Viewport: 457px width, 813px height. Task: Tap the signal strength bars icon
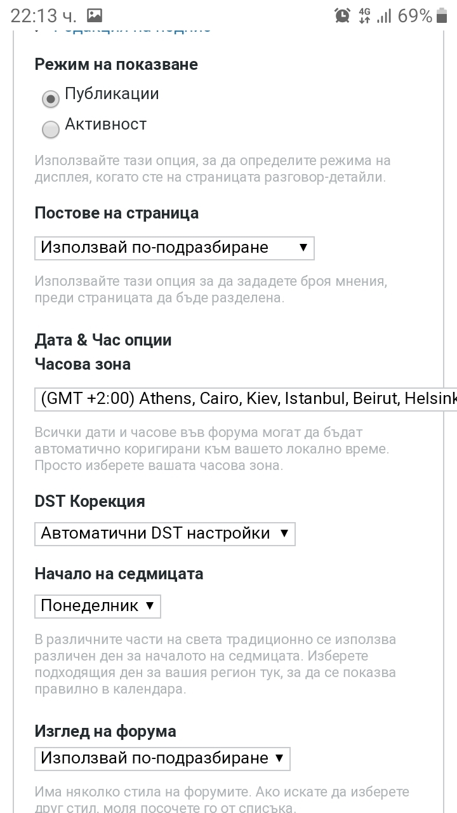click(384, 15)
